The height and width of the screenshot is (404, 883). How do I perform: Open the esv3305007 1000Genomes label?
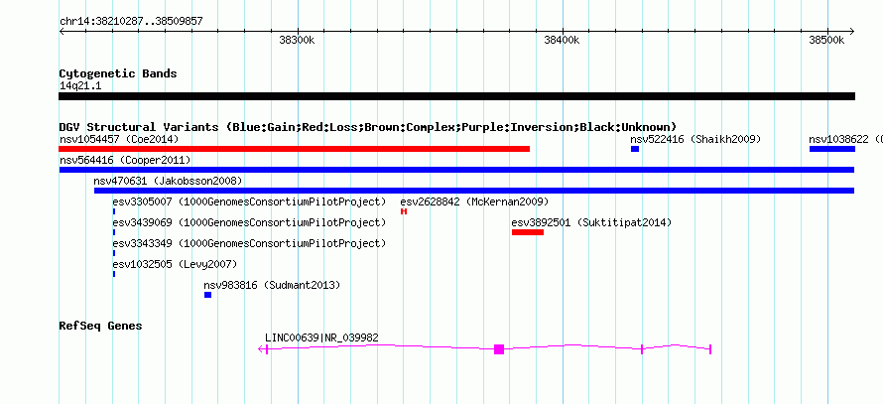click(x=249, y=202)
